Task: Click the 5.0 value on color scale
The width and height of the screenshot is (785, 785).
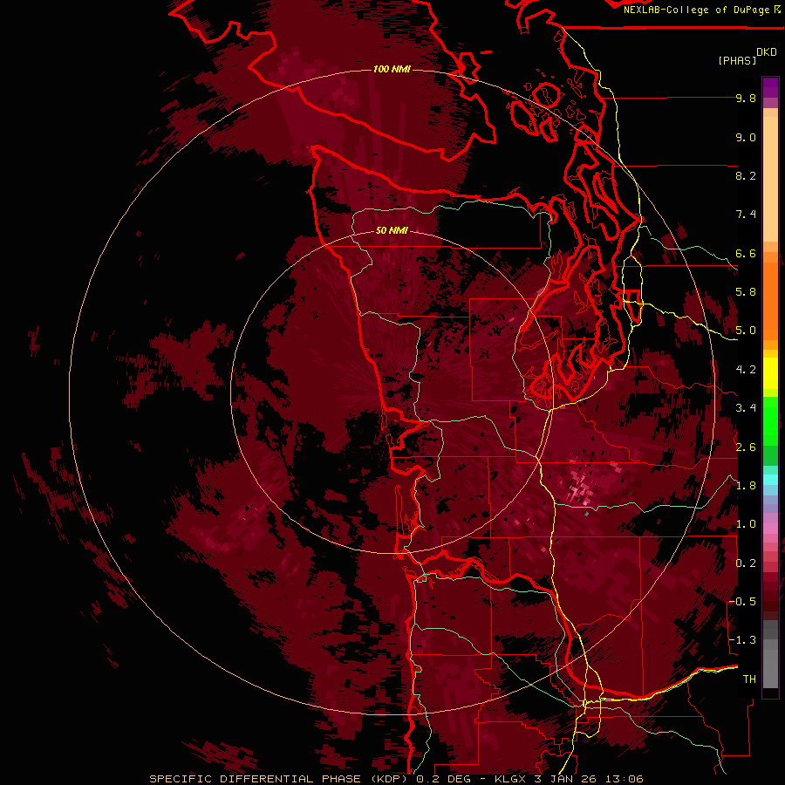Action: point(746,331)
